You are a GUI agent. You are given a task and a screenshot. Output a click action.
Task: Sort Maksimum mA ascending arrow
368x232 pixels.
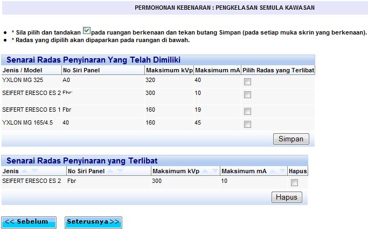point(274,171)
